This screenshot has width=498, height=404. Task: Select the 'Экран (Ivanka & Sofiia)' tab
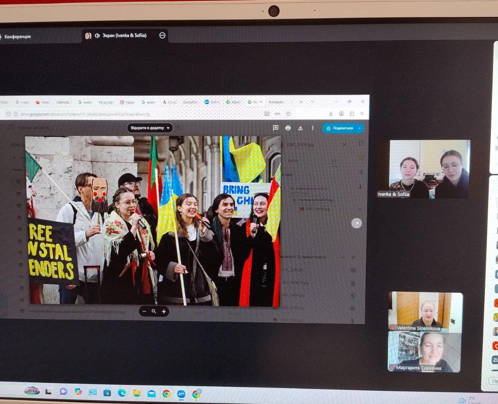pyautogui.click(x=116, y=35)
